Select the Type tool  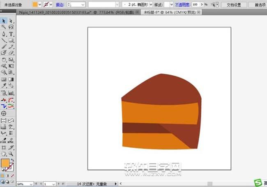point(11,34)
